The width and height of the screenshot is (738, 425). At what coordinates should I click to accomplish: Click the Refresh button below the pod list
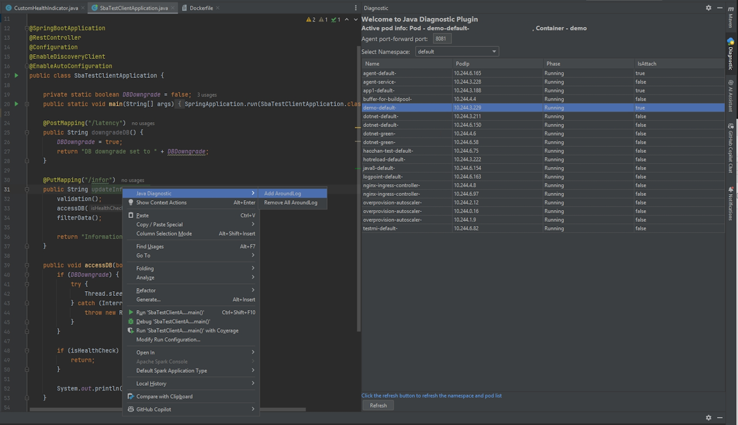(x=378, y=405)
